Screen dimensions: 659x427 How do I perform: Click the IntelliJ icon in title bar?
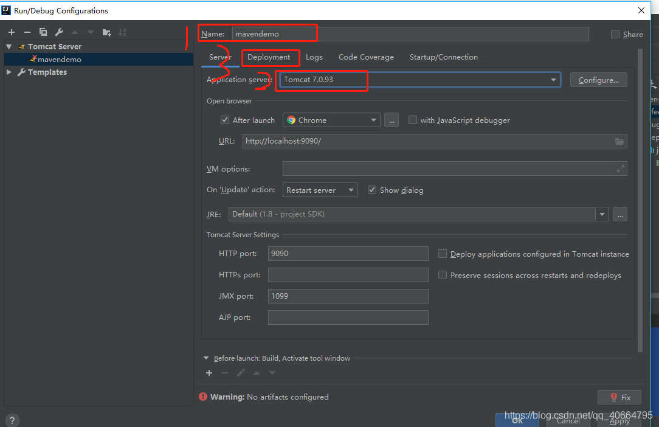tap(6, 10)
